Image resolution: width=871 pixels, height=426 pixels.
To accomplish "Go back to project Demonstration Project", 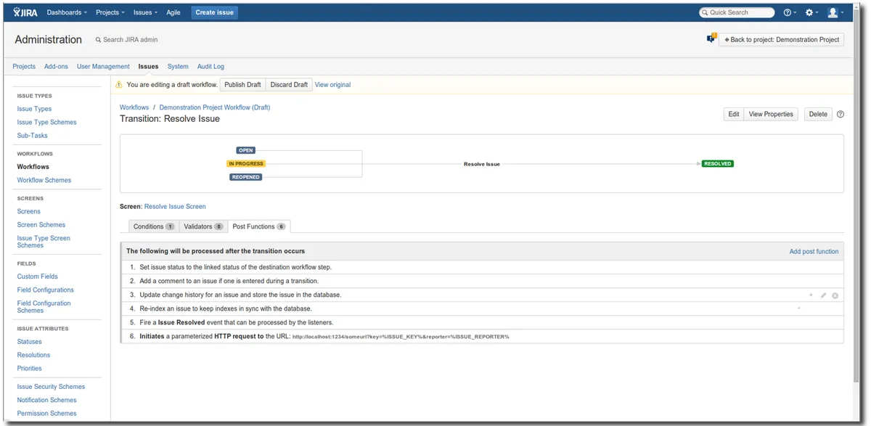I will tap(782, 39).
